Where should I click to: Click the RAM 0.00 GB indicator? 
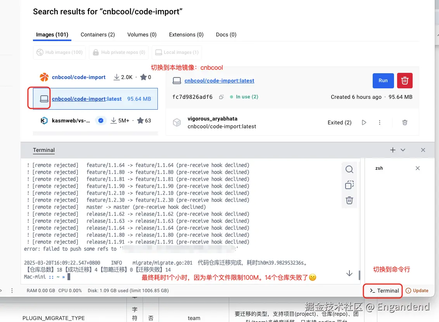coord(41,291)
